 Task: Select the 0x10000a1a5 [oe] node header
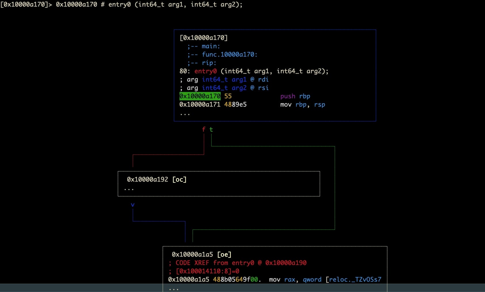(x=201, y=255)
